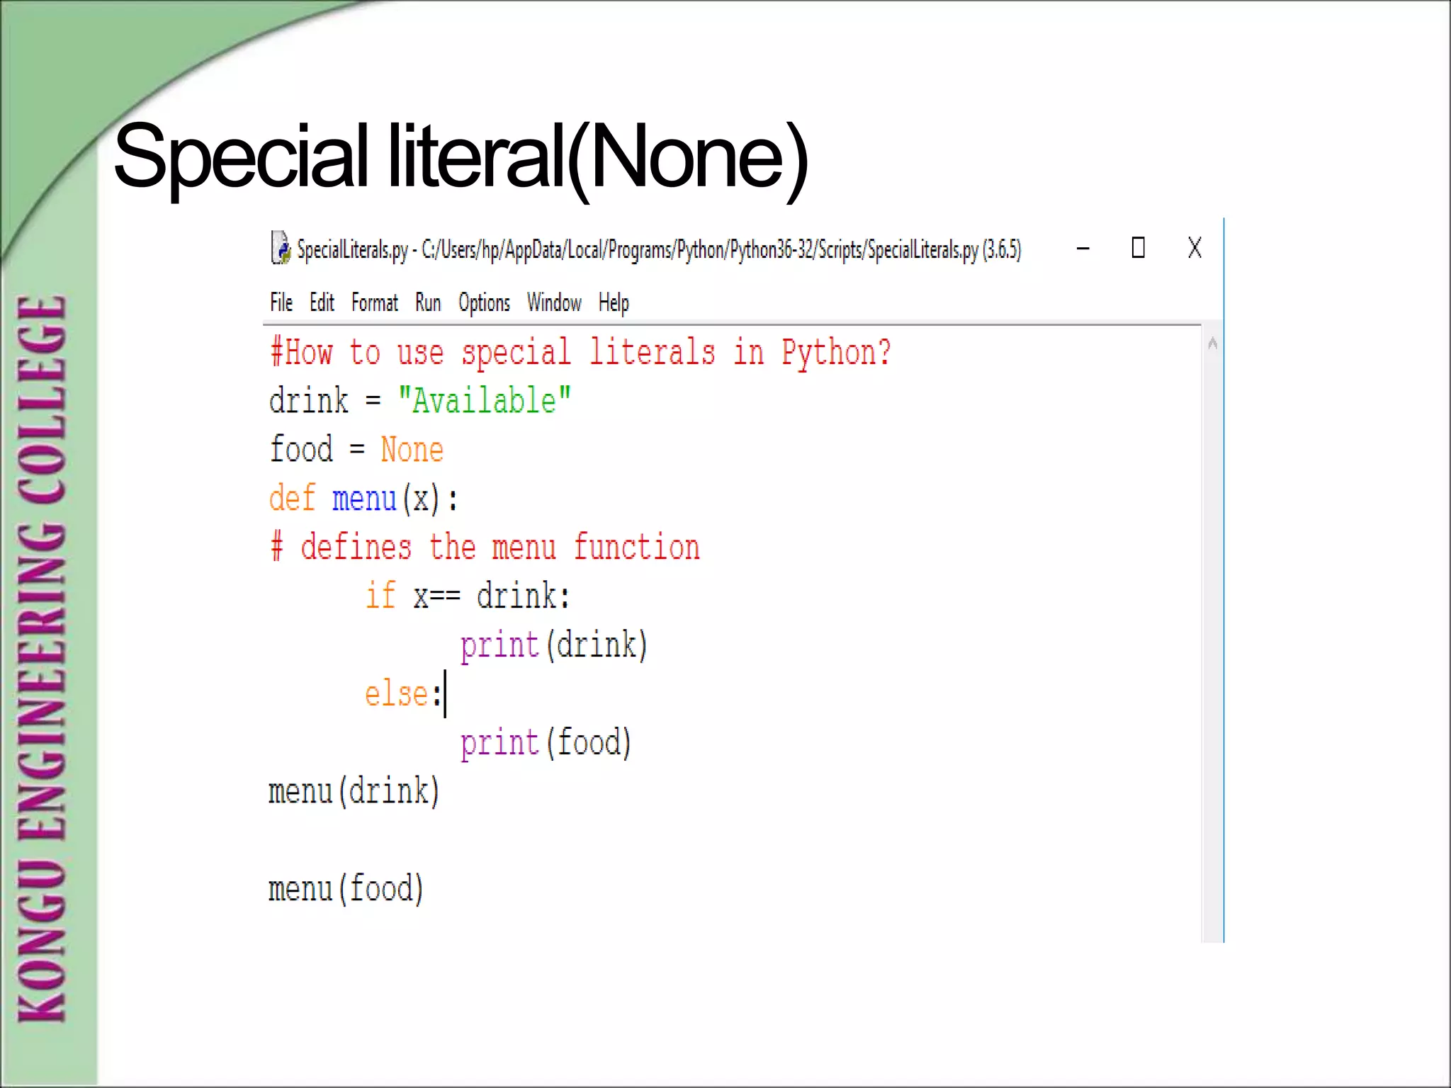The image size is (1451, 1088).
Task: Open the Window menu
Action: point(554,303)
